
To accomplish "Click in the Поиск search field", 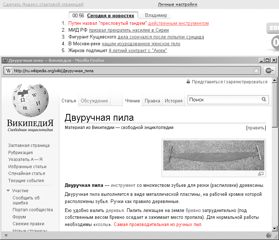I will point(223,100).
